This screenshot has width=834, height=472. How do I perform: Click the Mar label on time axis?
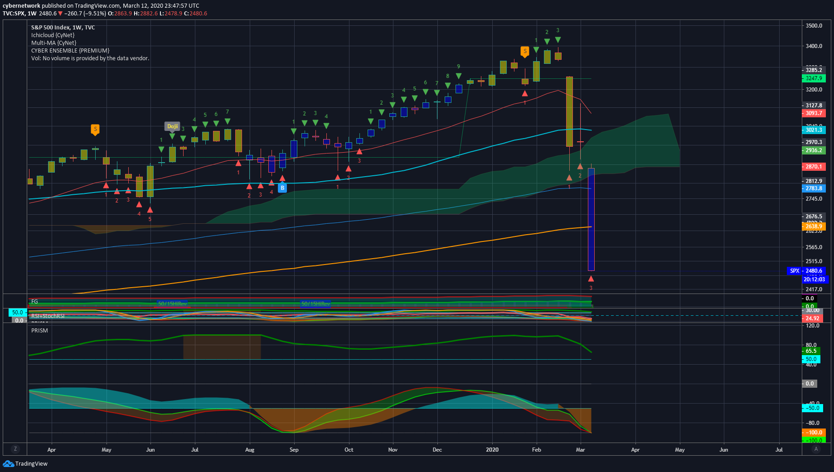click(x=581, y=450)
